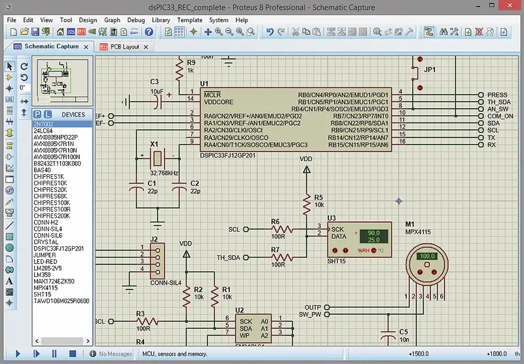The width and height of the screenshot is (524, 364).
Task: Select the 2N7002 device in the list
Action: click(x=62, y=124)
